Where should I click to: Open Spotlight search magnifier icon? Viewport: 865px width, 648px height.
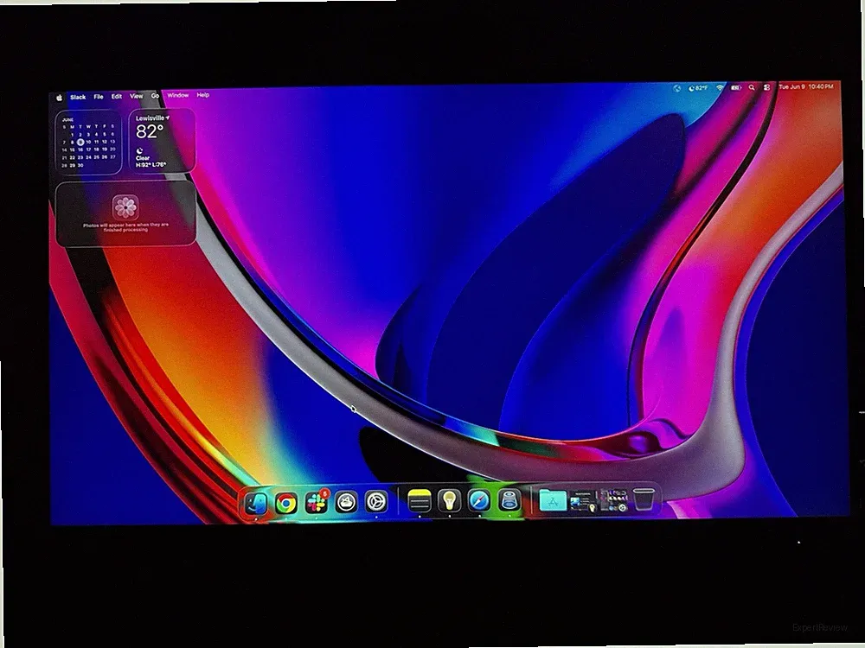pos(752,87)
